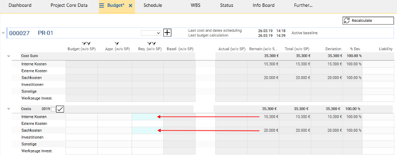Click the Actual (w/o SP) column header
Screen dimensions: 397x157
coord(232,49)
